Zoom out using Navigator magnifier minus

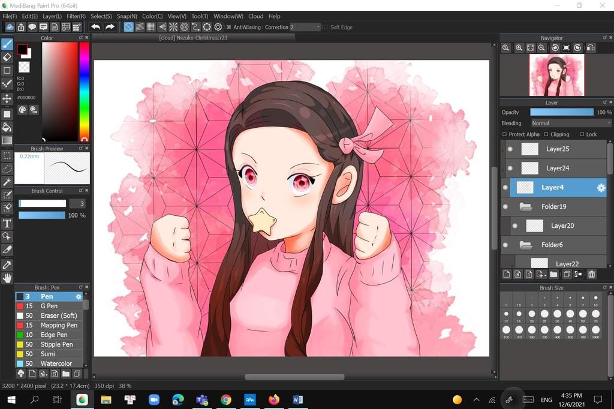point(541,48)
